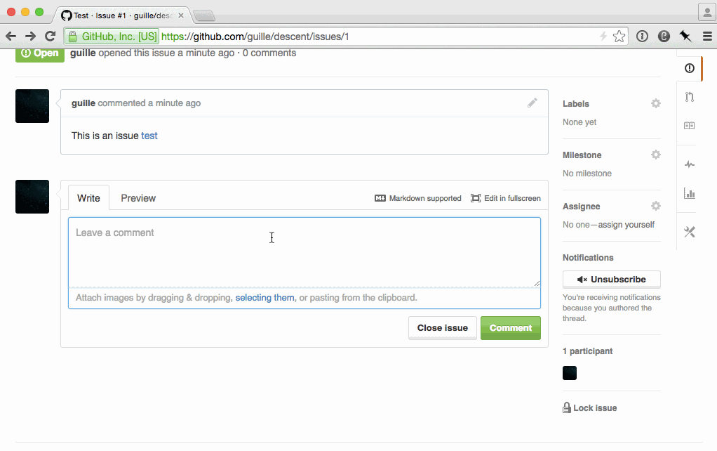This screenshot has width=717, height=451.
Task: Open the Graphs bar-chart icon
Action: pyautogui.click(x=688, y=193)
